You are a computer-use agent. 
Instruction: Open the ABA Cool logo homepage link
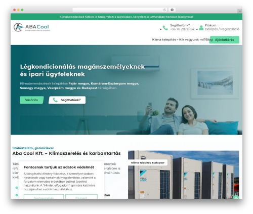click(x=31, y=27)
